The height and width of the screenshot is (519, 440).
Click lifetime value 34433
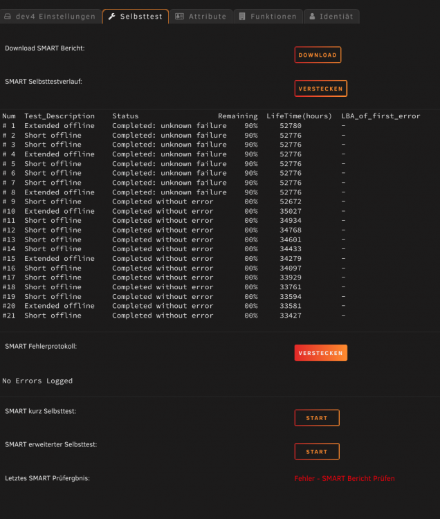click(291, 249)
